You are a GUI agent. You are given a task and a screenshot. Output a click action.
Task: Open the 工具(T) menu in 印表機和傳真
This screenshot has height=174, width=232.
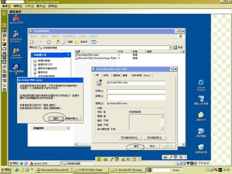click(82, 36)
